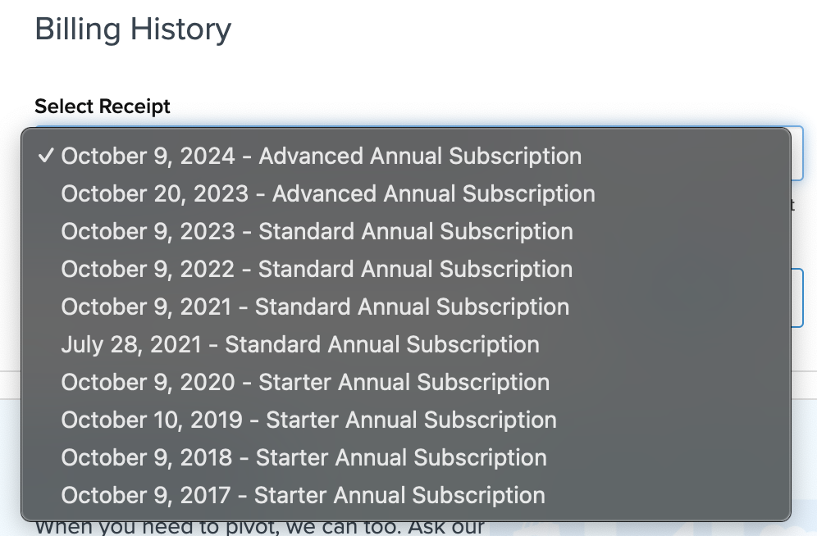Click the Select Receipt label
817x536 pixels.
pos(103,107)
